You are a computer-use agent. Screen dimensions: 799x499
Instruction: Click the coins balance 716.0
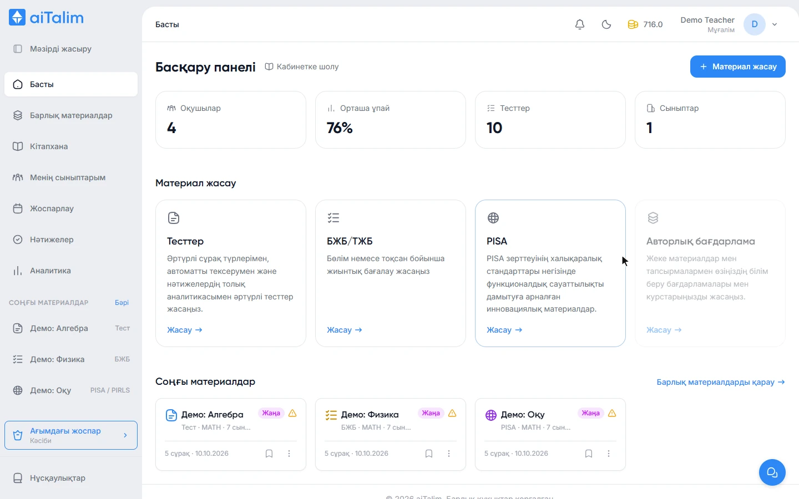[x=645, y=24]
